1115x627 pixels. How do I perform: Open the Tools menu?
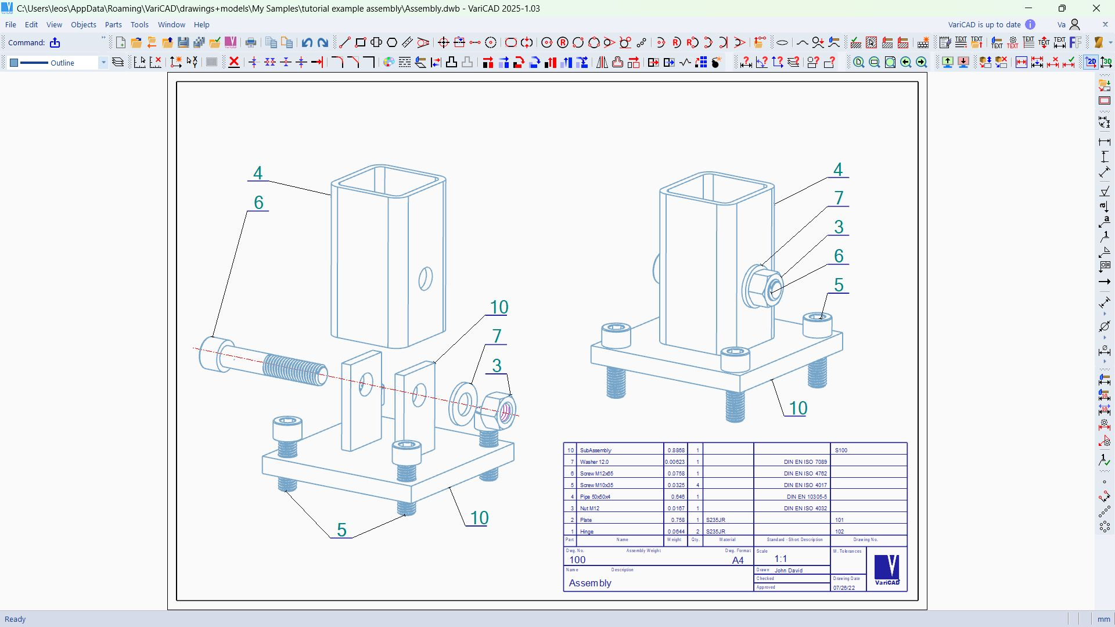click(139, 24)
